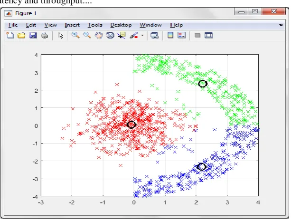Click the black centroid circle in the red cluster
Image resolution: width=291 pixels, height=221 pixels.
tap(131, 125)
